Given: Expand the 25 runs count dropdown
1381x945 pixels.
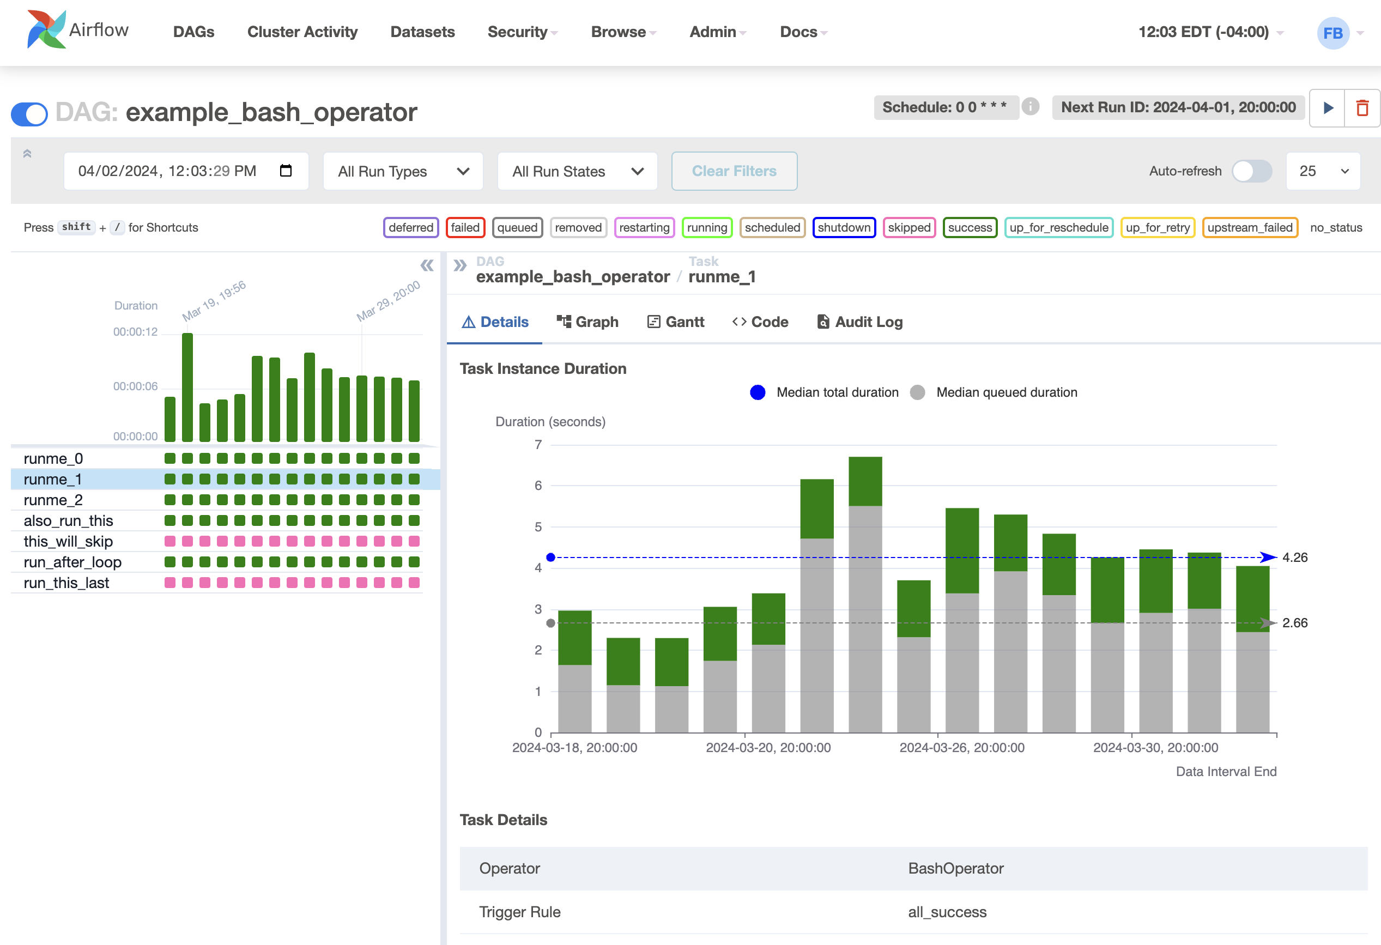Looking at the screenshot, I should point(1323,171).
